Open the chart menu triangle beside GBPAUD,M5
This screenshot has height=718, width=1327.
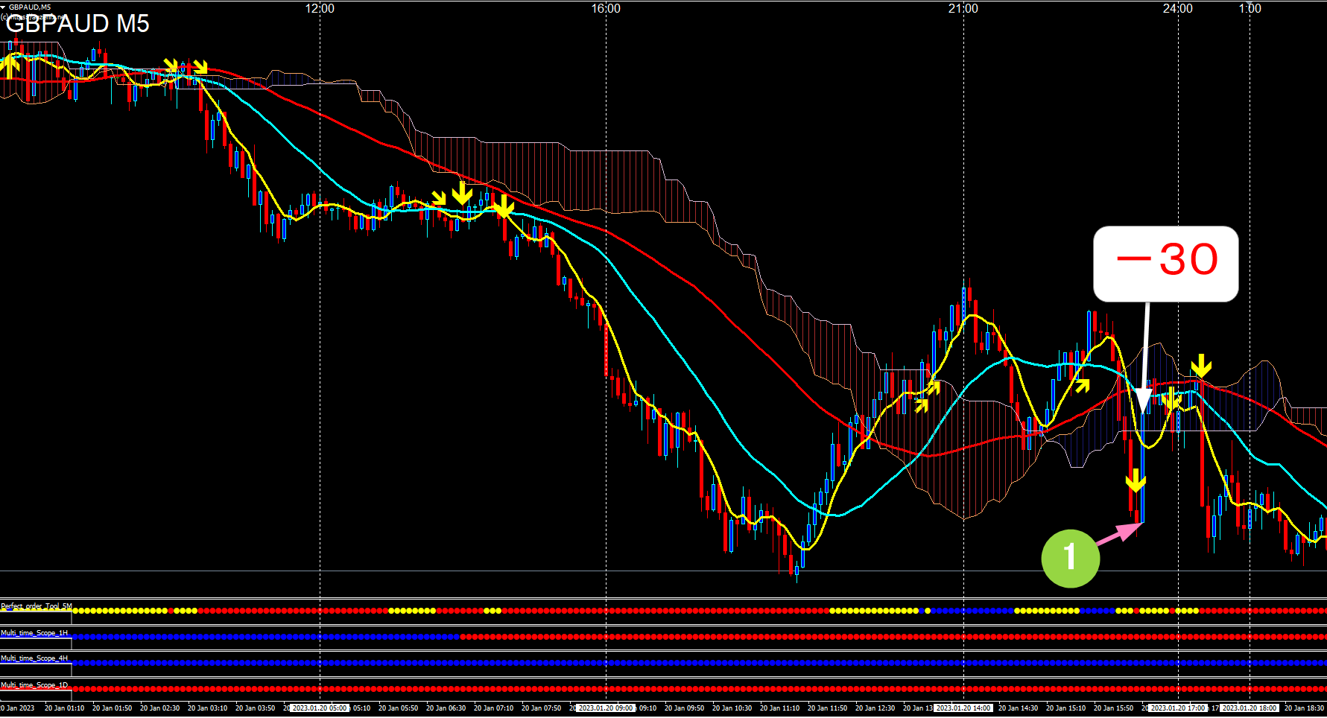[x=3, y=7]
